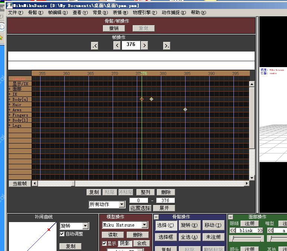Collapse the bone operation panel minus icon
Viewport: 287px width, 251px height.
click(156, 217)
